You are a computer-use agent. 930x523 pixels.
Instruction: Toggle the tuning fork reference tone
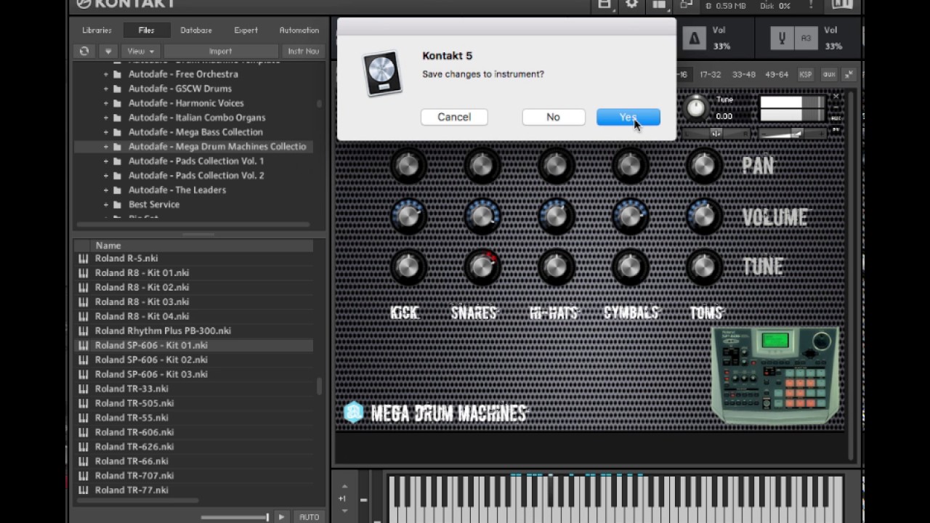click(782, 38)
